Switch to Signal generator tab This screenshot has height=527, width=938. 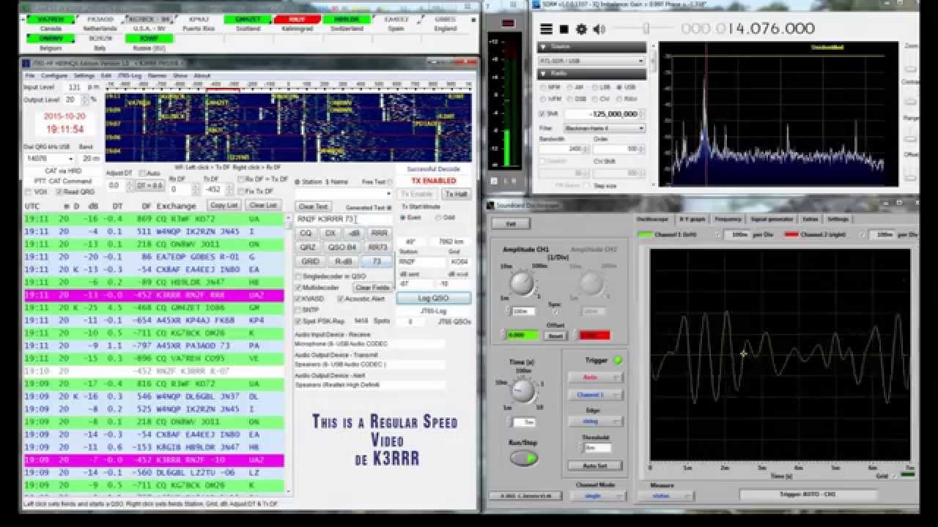[x=771, y=219]
